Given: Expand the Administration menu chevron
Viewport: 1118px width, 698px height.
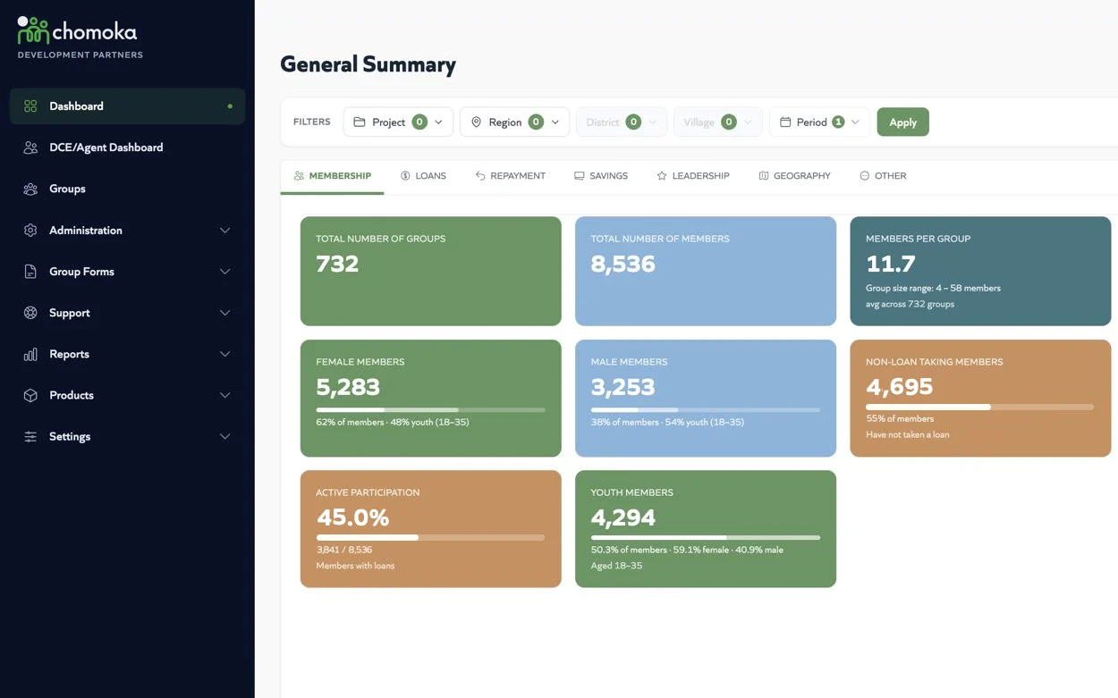Looking at the screenshot, I should pyautogui.click(x=225, y=231).
